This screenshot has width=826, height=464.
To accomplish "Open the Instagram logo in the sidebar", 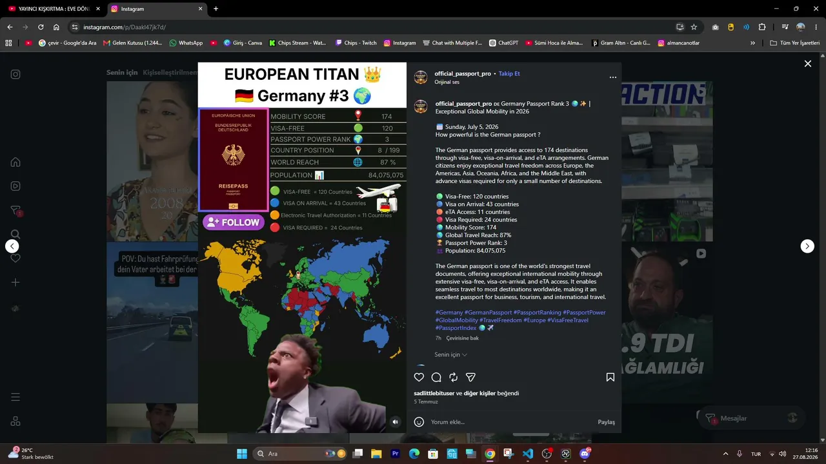I will pyautogui.click(x=15, y=74).
